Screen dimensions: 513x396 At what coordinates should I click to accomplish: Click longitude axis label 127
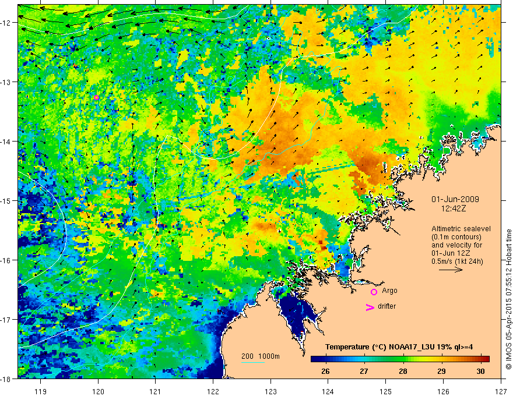pyautogui.click(x=501, y=391)
